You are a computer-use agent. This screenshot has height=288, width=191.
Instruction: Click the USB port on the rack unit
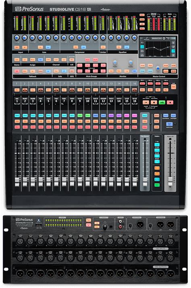38,225
